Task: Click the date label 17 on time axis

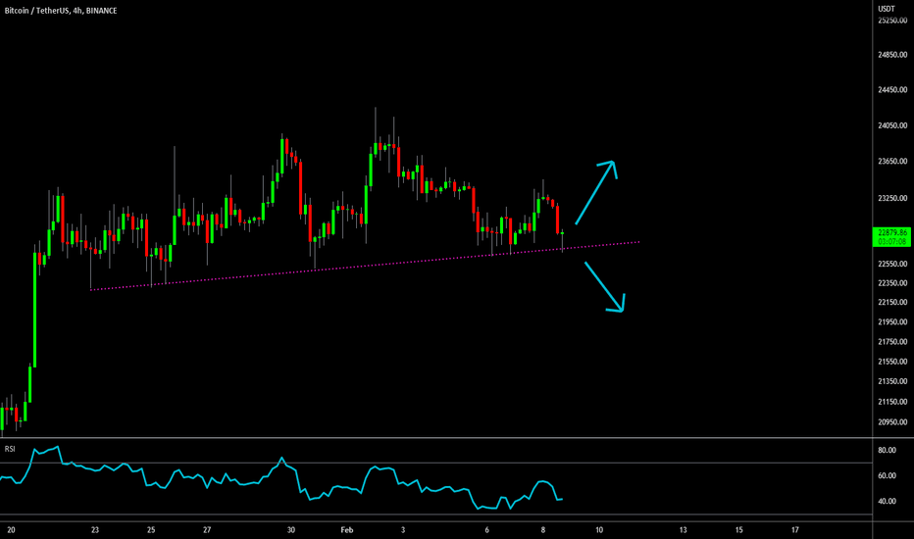Action: coord(794,530)
